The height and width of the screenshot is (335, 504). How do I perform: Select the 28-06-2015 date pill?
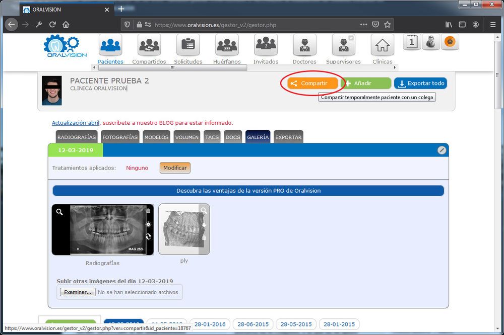tap(253, 324)
